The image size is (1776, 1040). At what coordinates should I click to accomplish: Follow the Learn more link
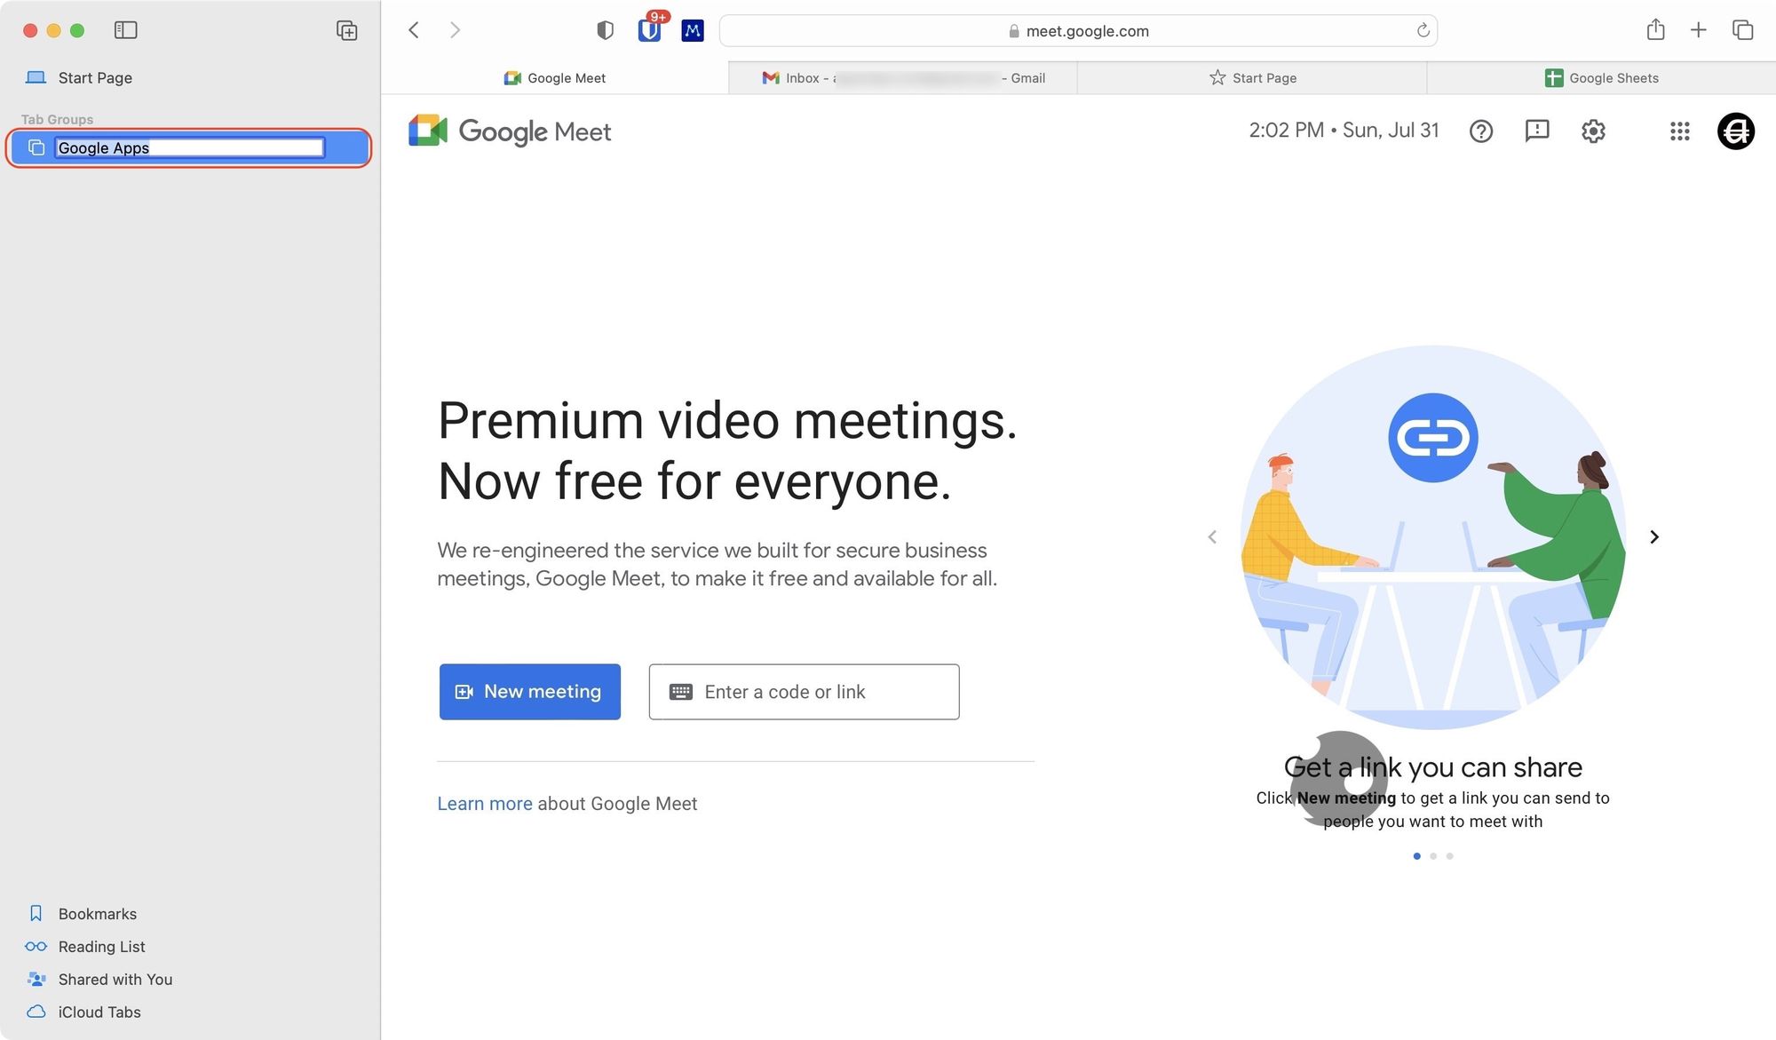click(x=484, y=804)
